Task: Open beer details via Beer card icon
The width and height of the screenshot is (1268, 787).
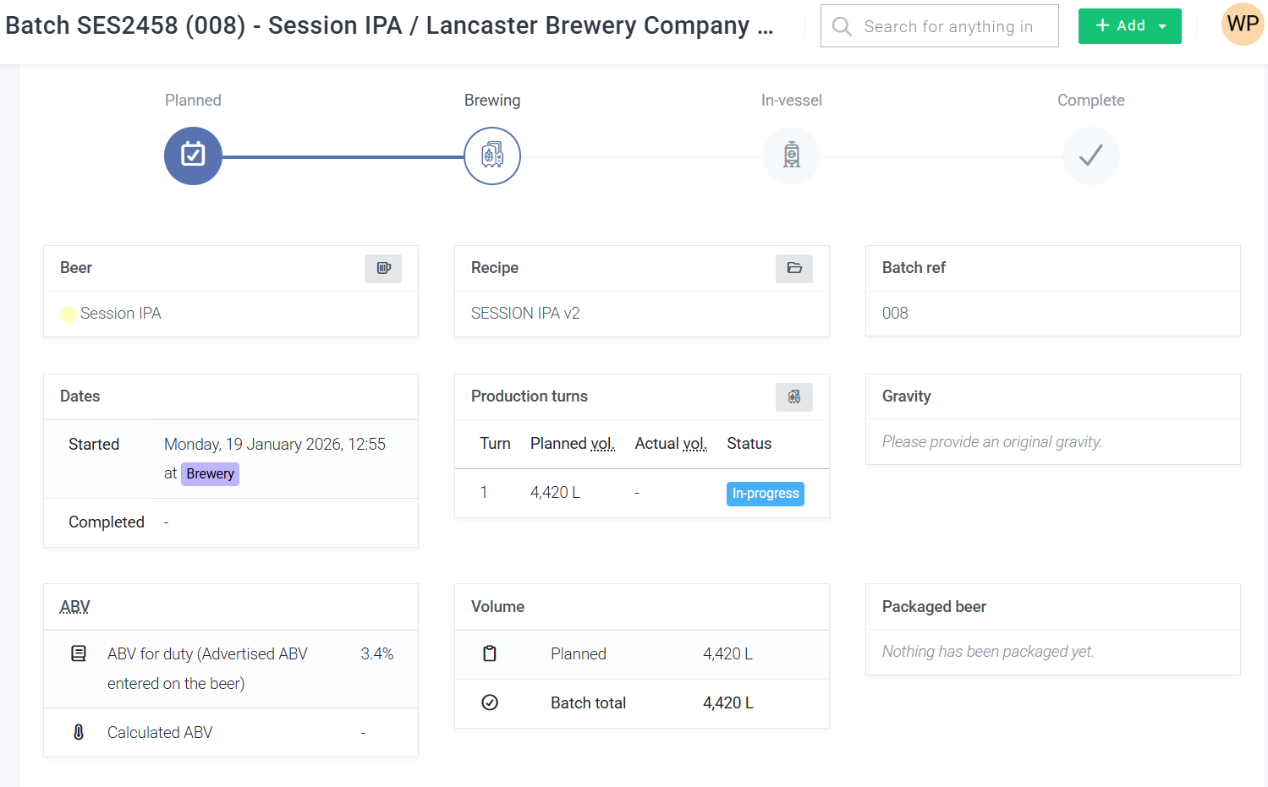Action: (383, 268)
